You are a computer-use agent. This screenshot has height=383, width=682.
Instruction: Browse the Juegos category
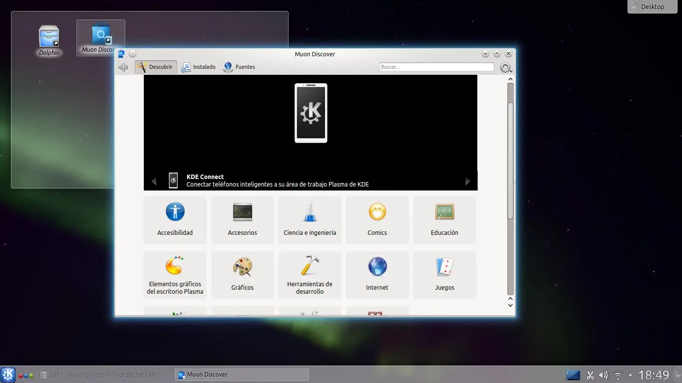tap(444, 275)
